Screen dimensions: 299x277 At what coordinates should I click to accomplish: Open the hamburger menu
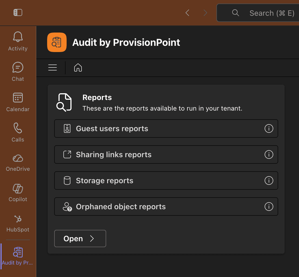click(53, 67)
